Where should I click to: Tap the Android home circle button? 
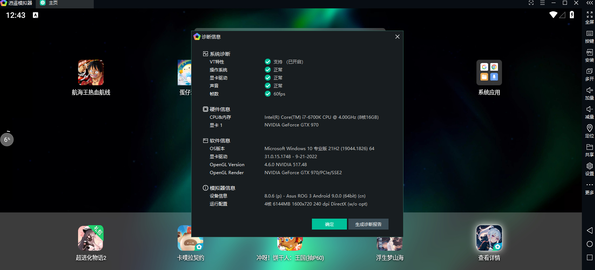(x=590, y=244)
